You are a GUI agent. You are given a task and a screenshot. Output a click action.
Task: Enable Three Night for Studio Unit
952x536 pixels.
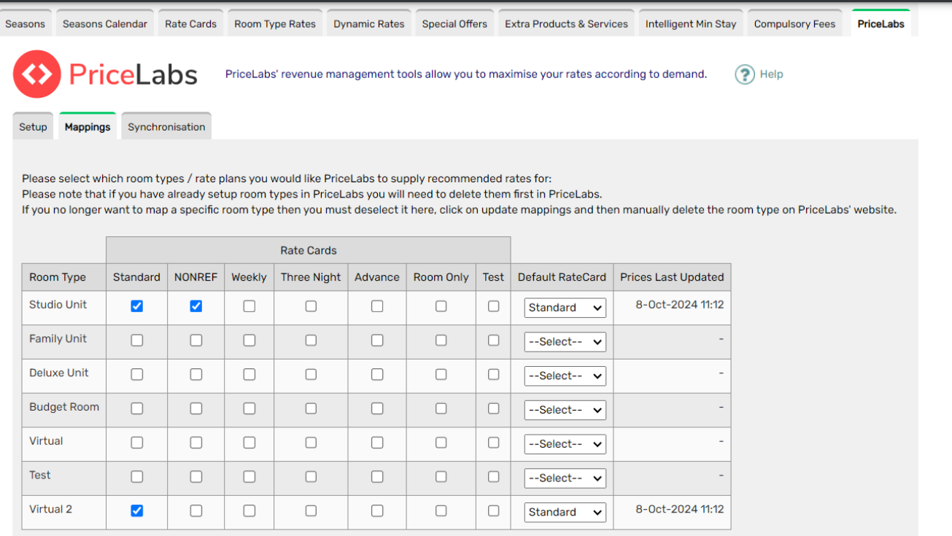311,306
